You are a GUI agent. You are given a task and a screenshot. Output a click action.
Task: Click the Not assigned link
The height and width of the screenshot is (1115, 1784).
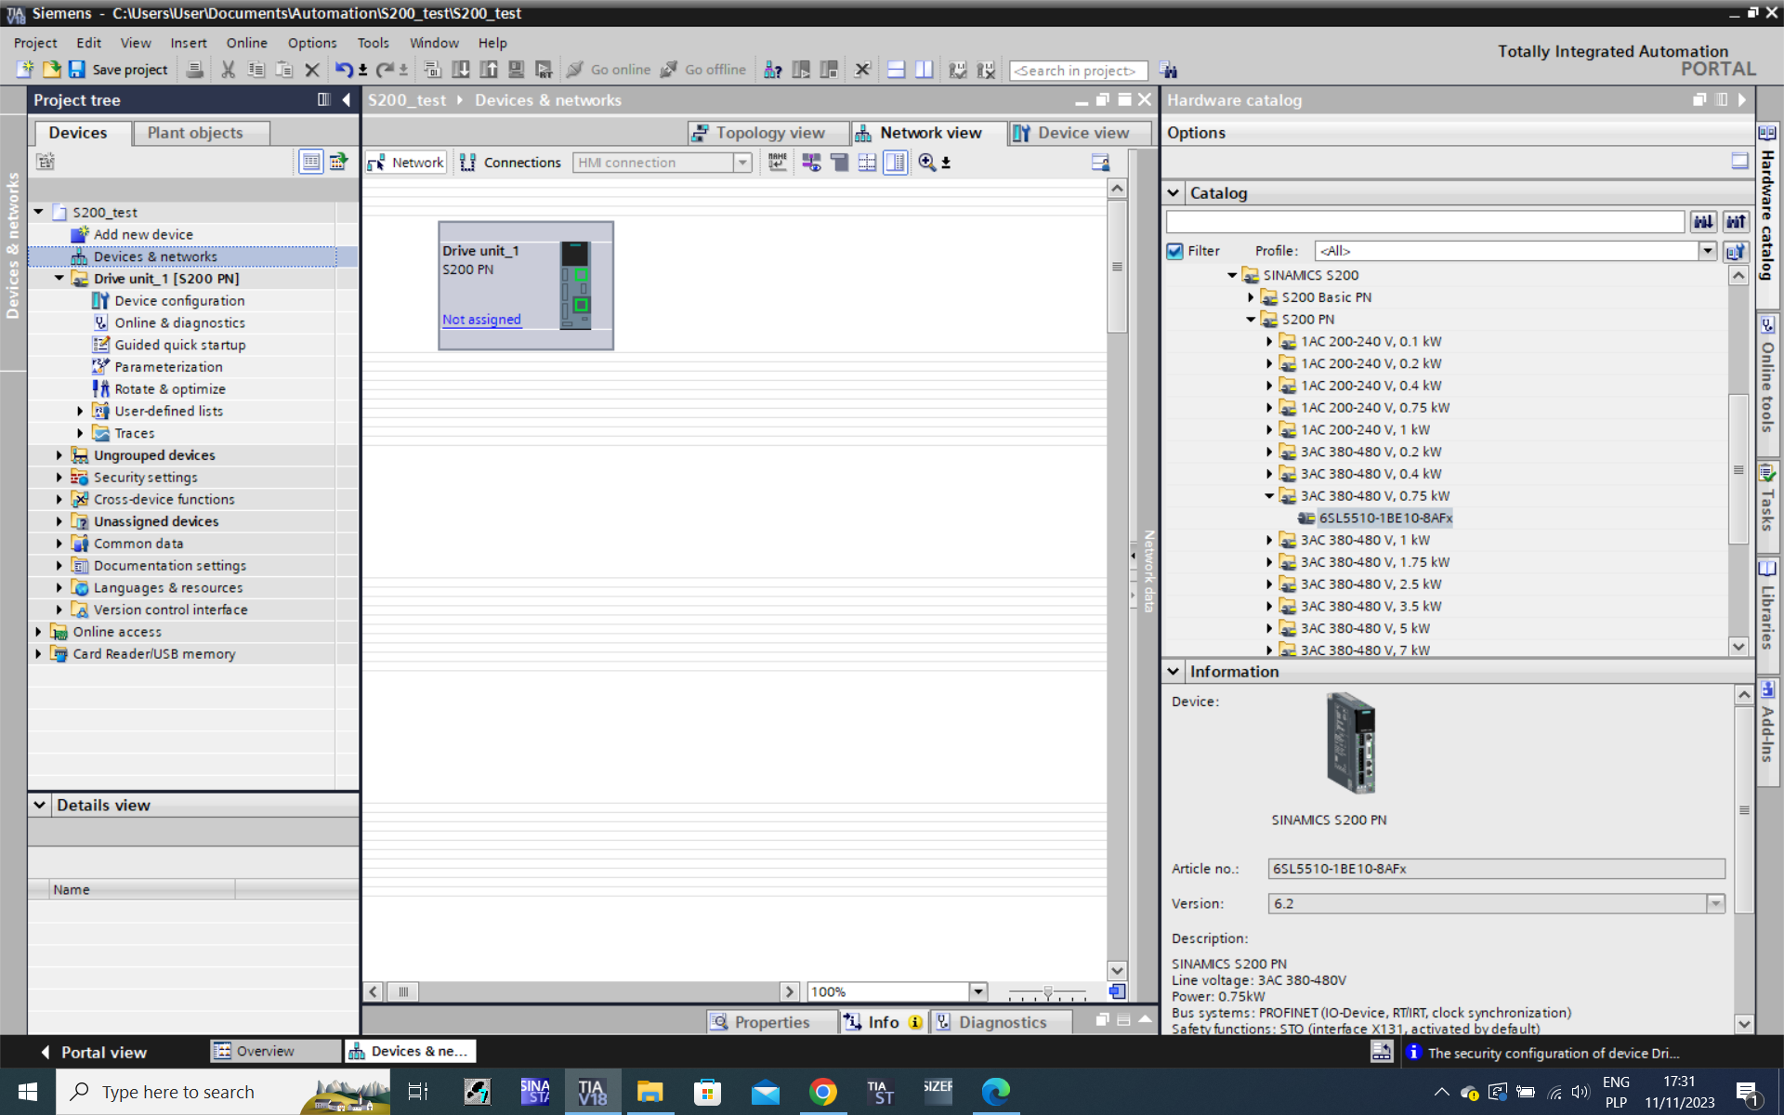click(481, 320)
